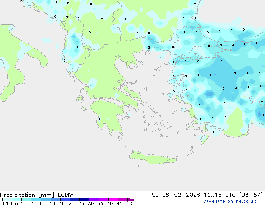The width and height of the screenshot is (265, 205).
Task: Click the '35' legend scale label
Action: 100,203
